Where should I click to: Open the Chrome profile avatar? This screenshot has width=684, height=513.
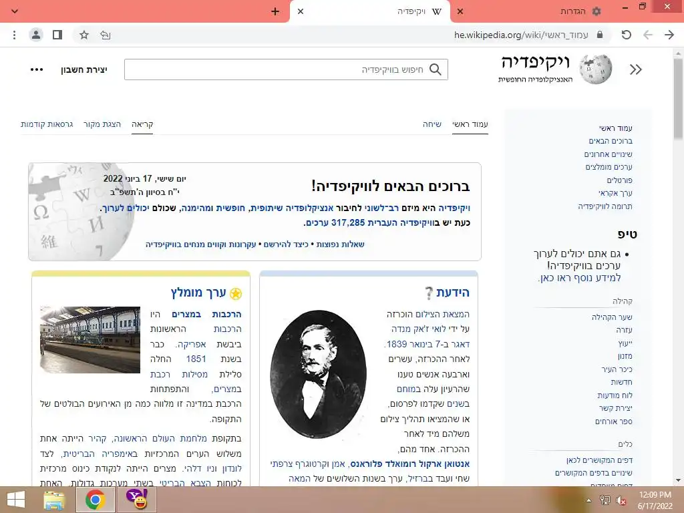(x=36, y=35)
